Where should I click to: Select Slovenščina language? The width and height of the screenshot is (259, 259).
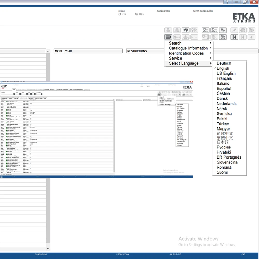(227, 162)
